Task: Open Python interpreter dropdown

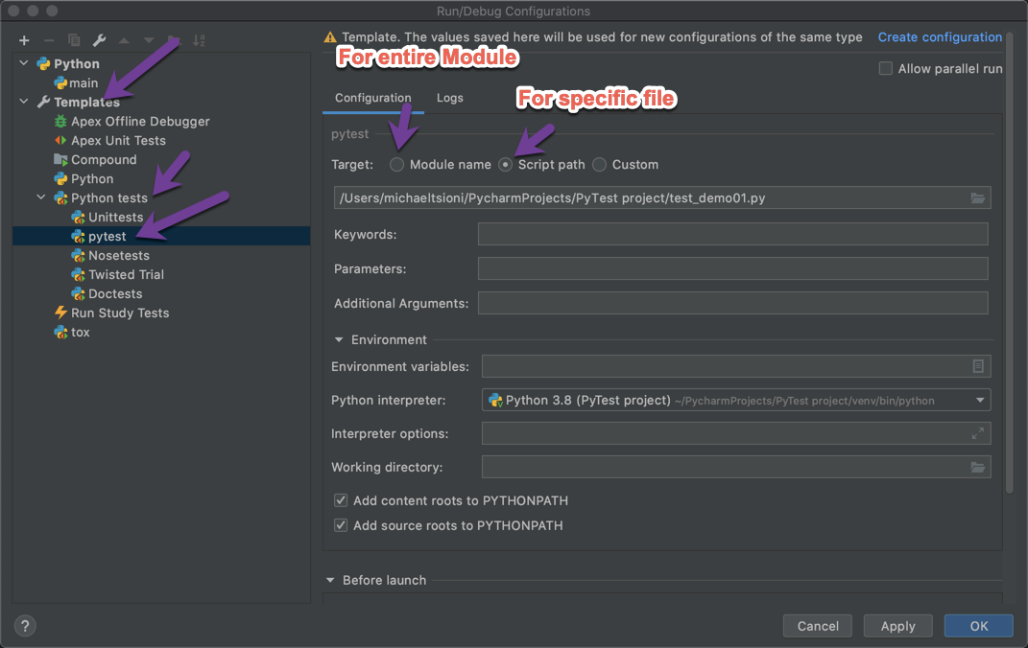Action: pos(980,400)
